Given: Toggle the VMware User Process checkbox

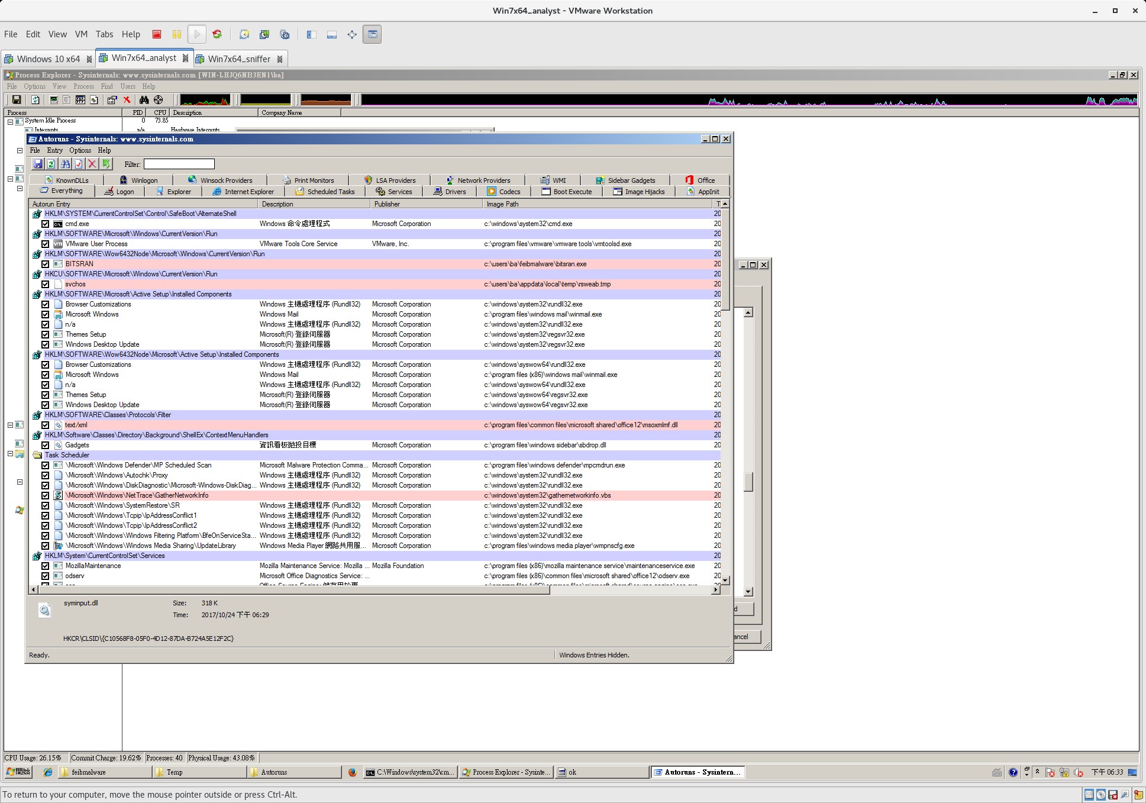Looking at the screenshot, I should (46, 244).
